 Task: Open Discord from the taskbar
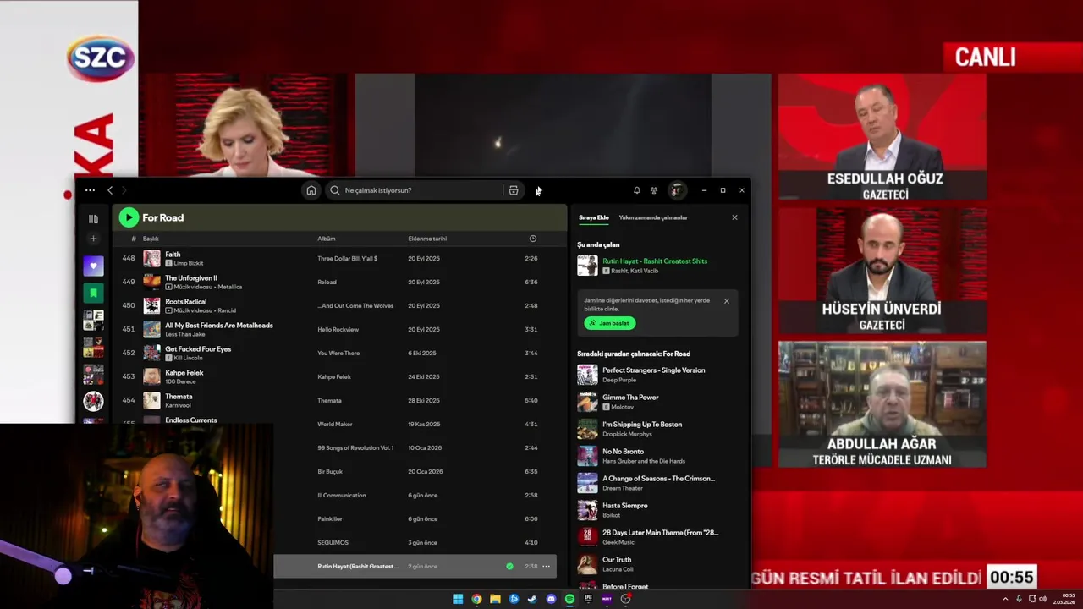(551, 599)
